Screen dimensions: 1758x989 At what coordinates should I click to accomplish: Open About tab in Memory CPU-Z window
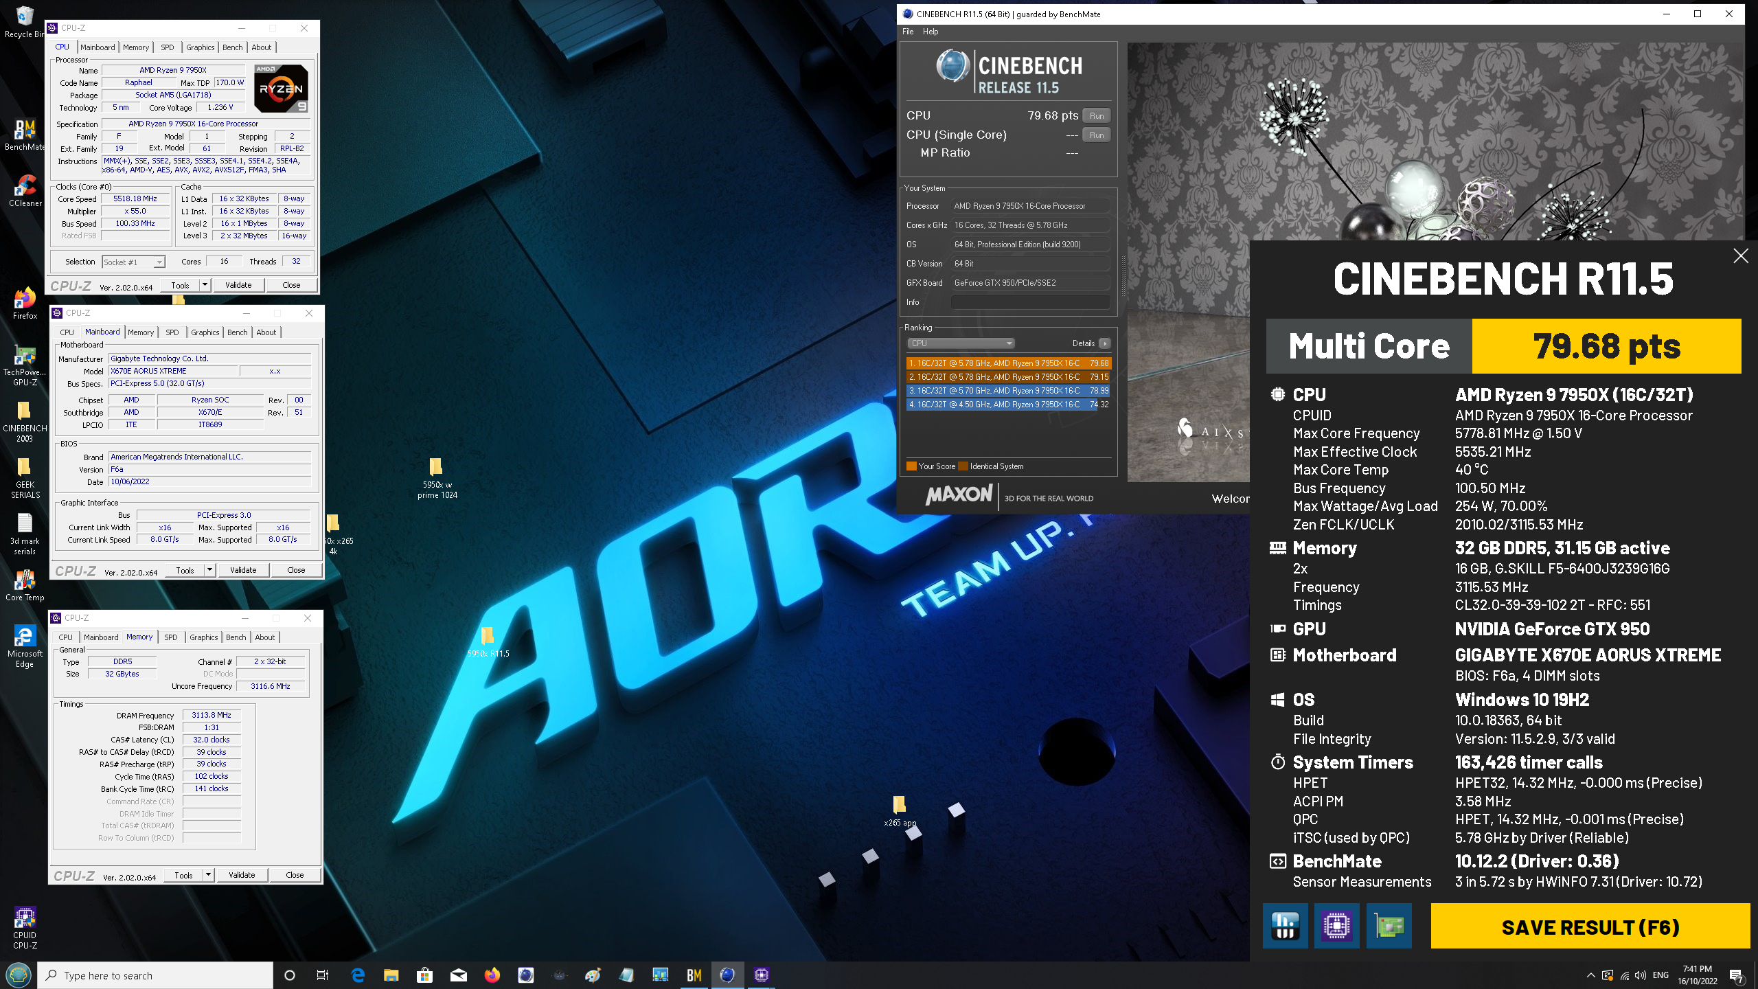(265, 637)
